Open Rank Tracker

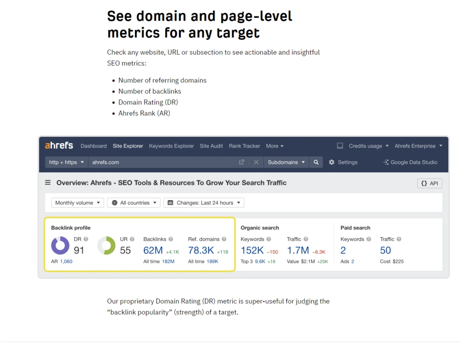(x=244, y=146)
